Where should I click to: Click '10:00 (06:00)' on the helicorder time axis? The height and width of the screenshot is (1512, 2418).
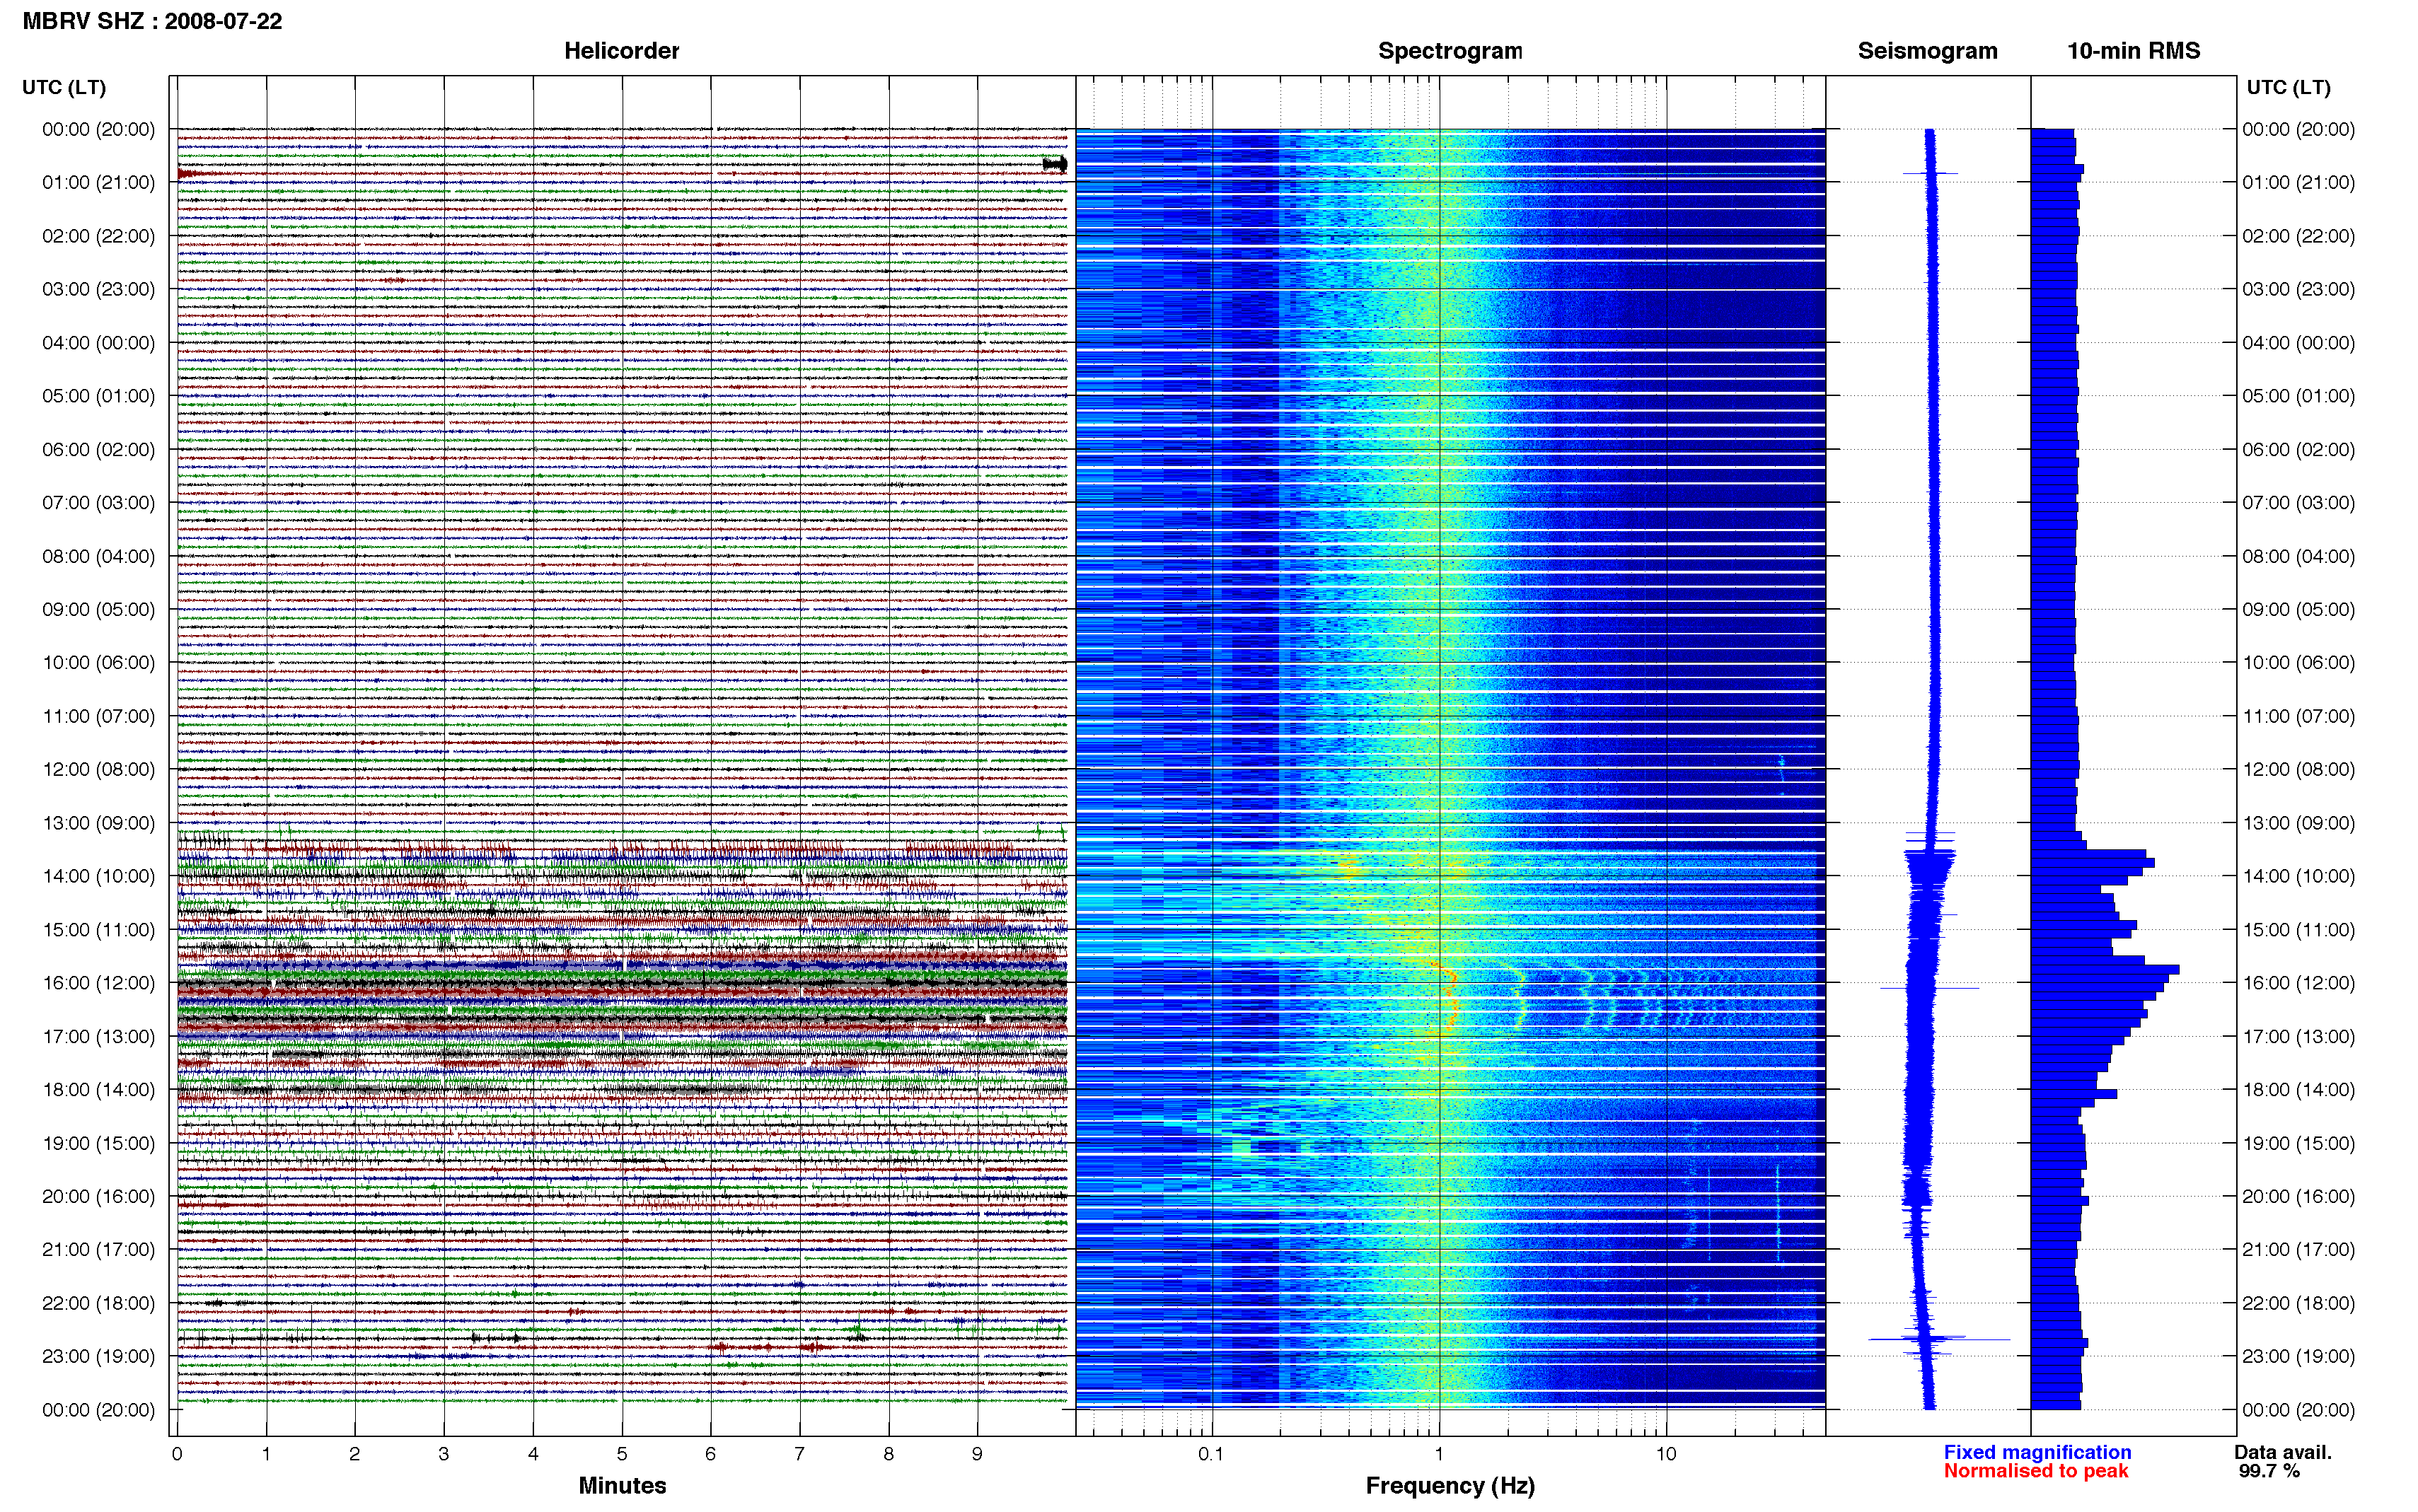click(98, 663)
